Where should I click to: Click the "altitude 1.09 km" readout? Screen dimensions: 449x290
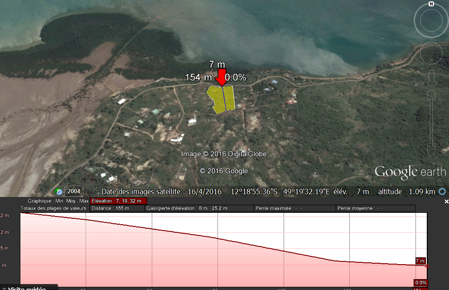[x=406, y=192]
